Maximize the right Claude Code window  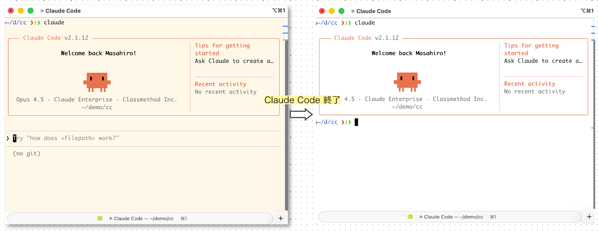click(x=341, y=11)
